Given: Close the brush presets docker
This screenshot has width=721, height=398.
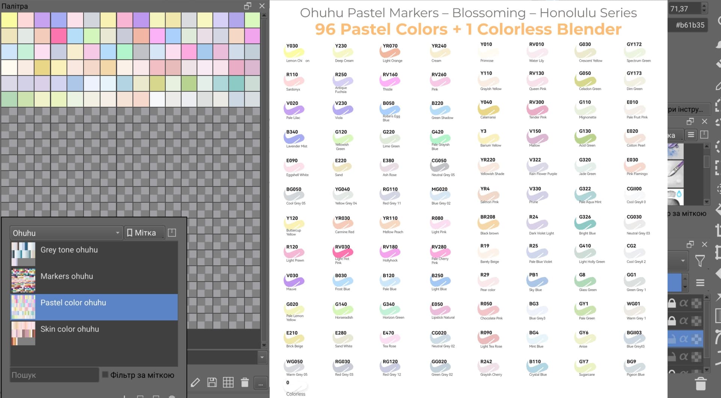Looking at the screenshot, I should (704, 121).
